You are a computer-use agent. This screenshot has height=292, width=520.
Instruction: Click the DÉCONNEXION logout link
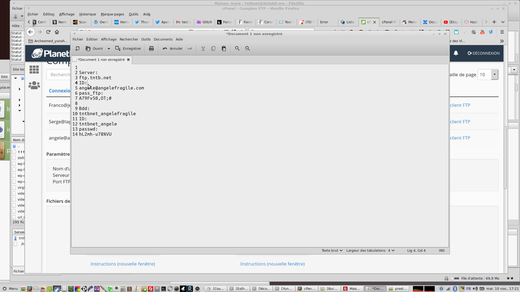[x=483, y=53]
